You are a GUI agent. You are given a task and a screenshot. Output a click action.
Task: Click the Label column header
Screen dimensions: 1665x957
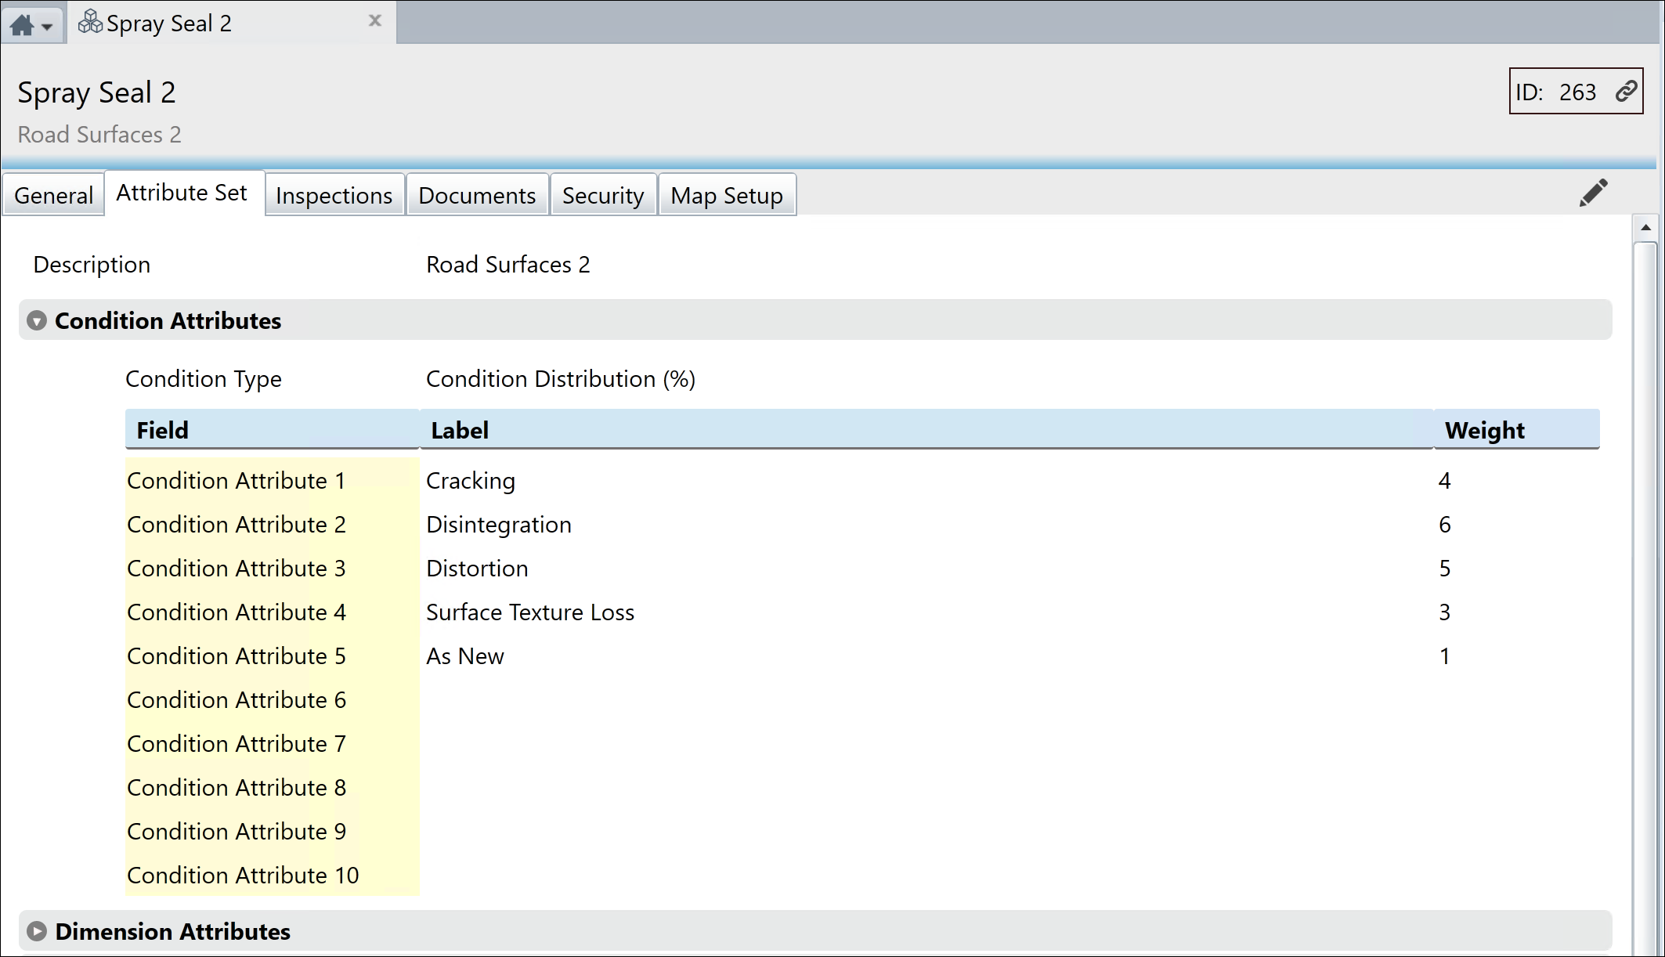point(926,430)
